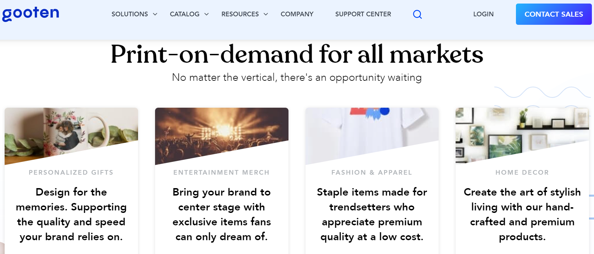Open the Fashion & Apparel card heading
This screenshot has width=594, height=254.
coord(372,173)
